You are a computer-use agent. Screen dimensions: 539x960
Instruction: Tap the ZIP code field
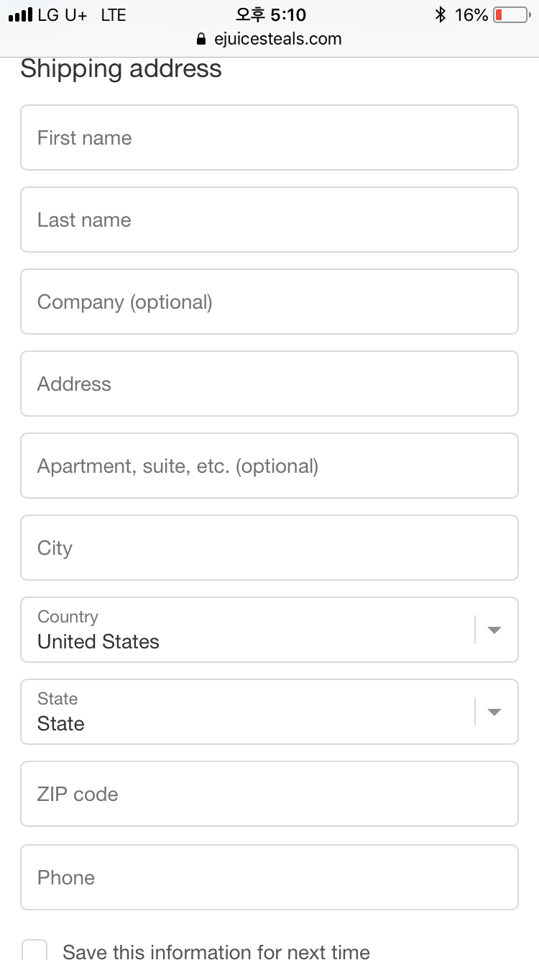269,794
